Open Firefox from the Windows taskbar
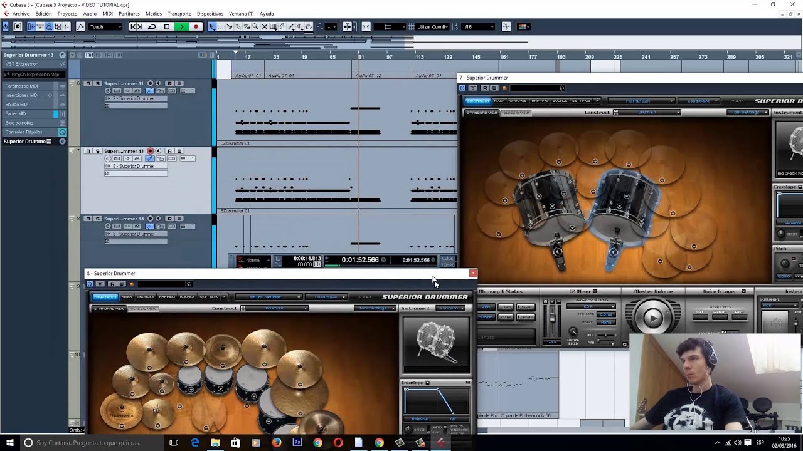 point(277,443)
